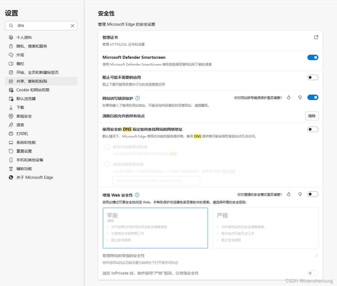Give thumbs down for 网站拼写错误保护

point(300,97)
